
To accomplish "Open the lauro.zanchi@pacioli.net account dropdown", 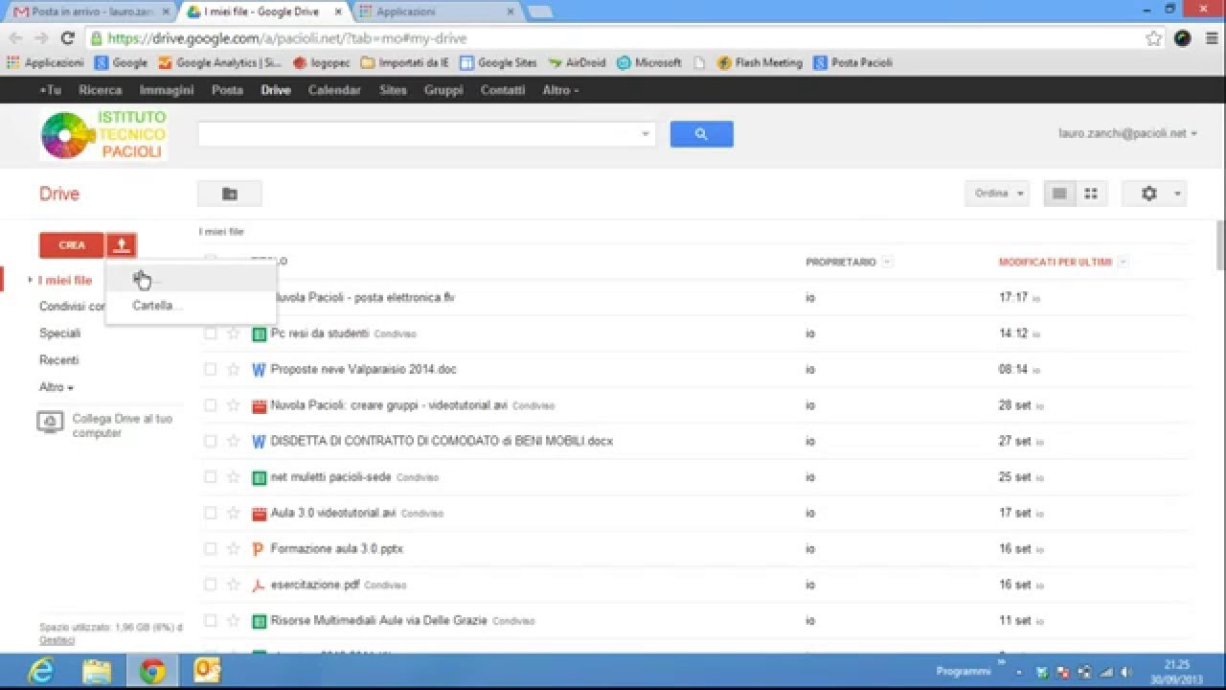I will (1127, 134).
